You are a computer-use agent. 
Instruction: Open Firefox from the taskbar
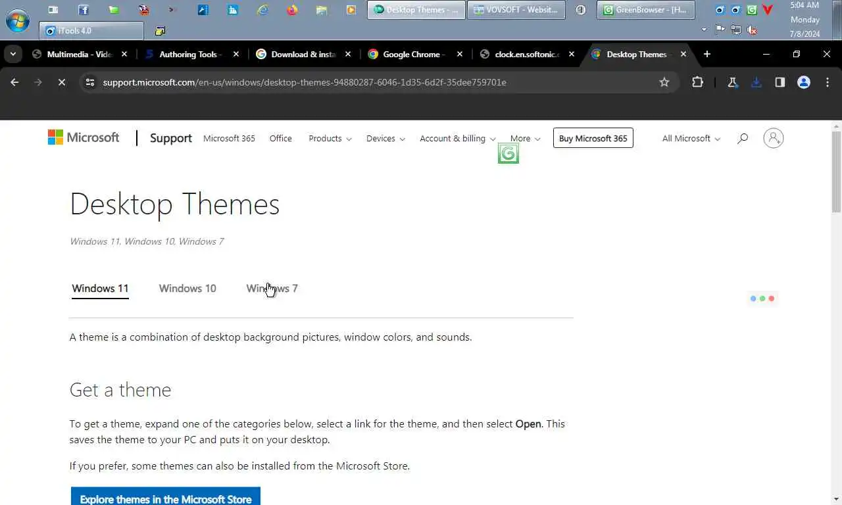292,10
